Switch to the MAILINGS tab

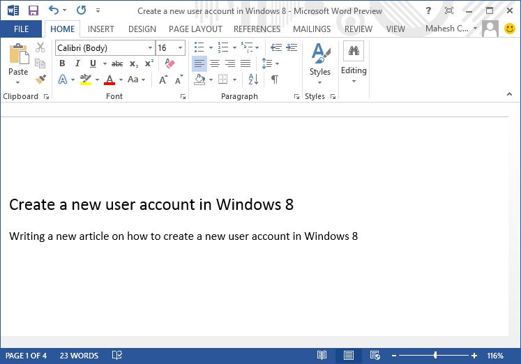coord(312,29)
